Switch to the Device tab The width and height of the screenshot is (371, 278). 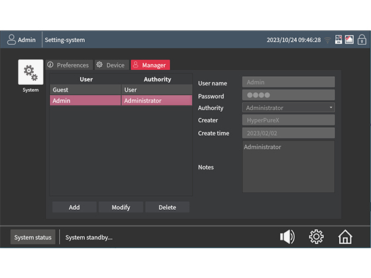[x=112, y=65]
